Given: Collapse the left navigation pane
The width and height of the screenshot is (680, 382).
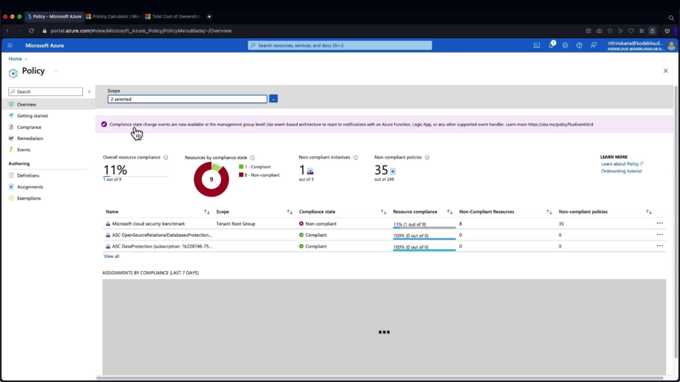Looking at the screenshot, I should pos(89,92).
